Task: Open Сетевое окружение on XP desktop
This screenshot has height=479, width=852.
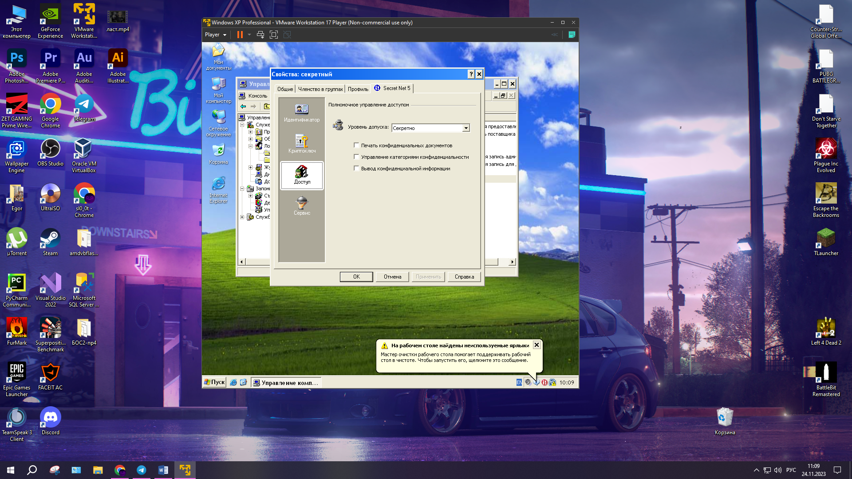Action: pyautogui.click(x=218, y=124)
